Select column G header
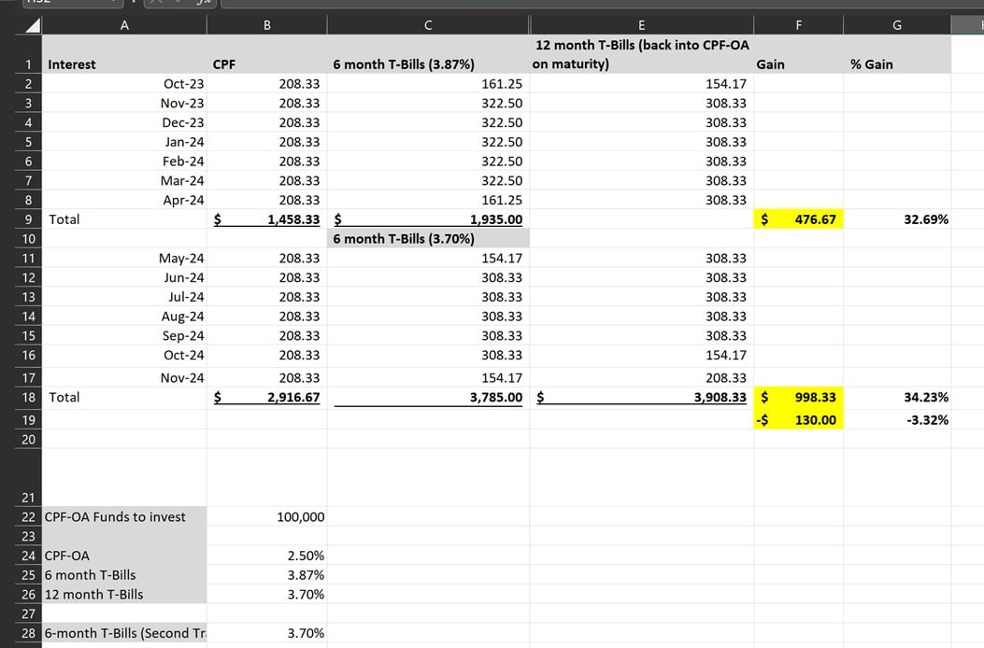984x648 pixels. click(897, 25)
